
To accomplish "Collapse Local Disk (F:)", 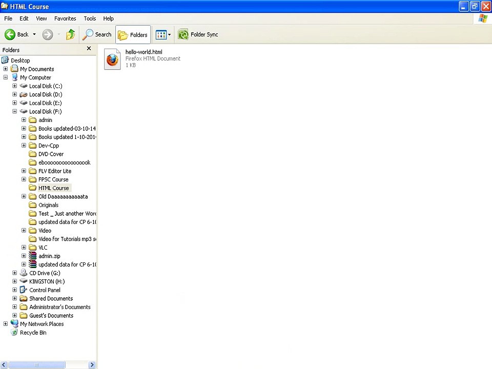I will coord(14,111).
